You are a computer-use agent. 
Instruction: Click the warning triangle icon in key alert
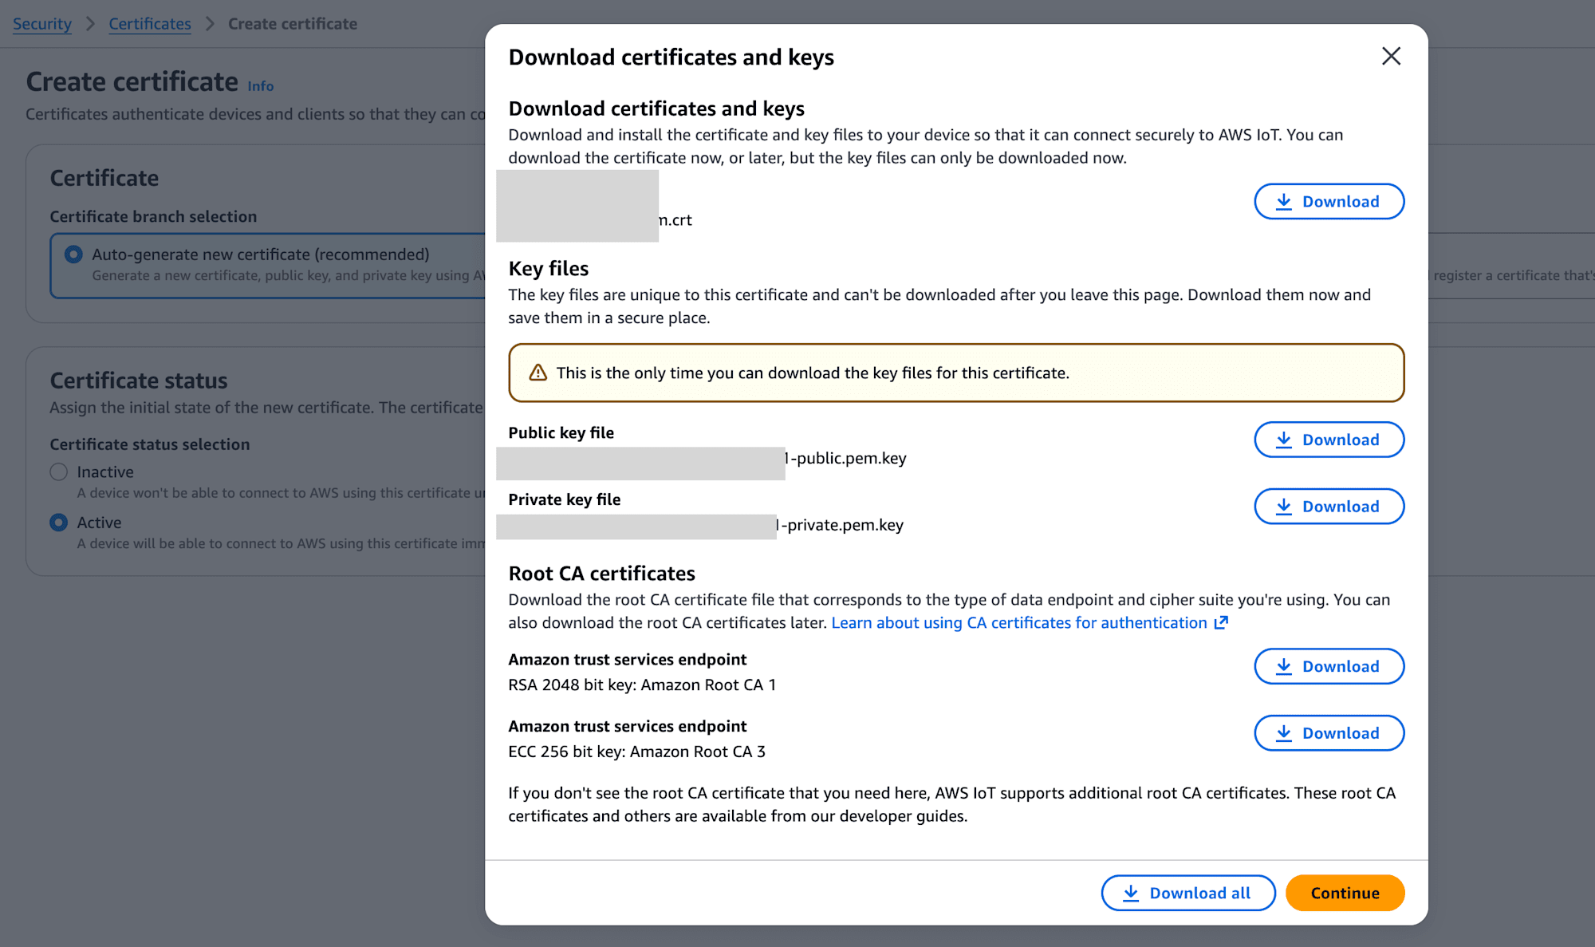[x=538, y=373]
